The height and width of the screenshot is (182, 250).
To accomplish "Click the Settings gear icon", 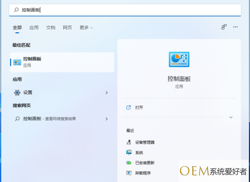I will 17,93.
